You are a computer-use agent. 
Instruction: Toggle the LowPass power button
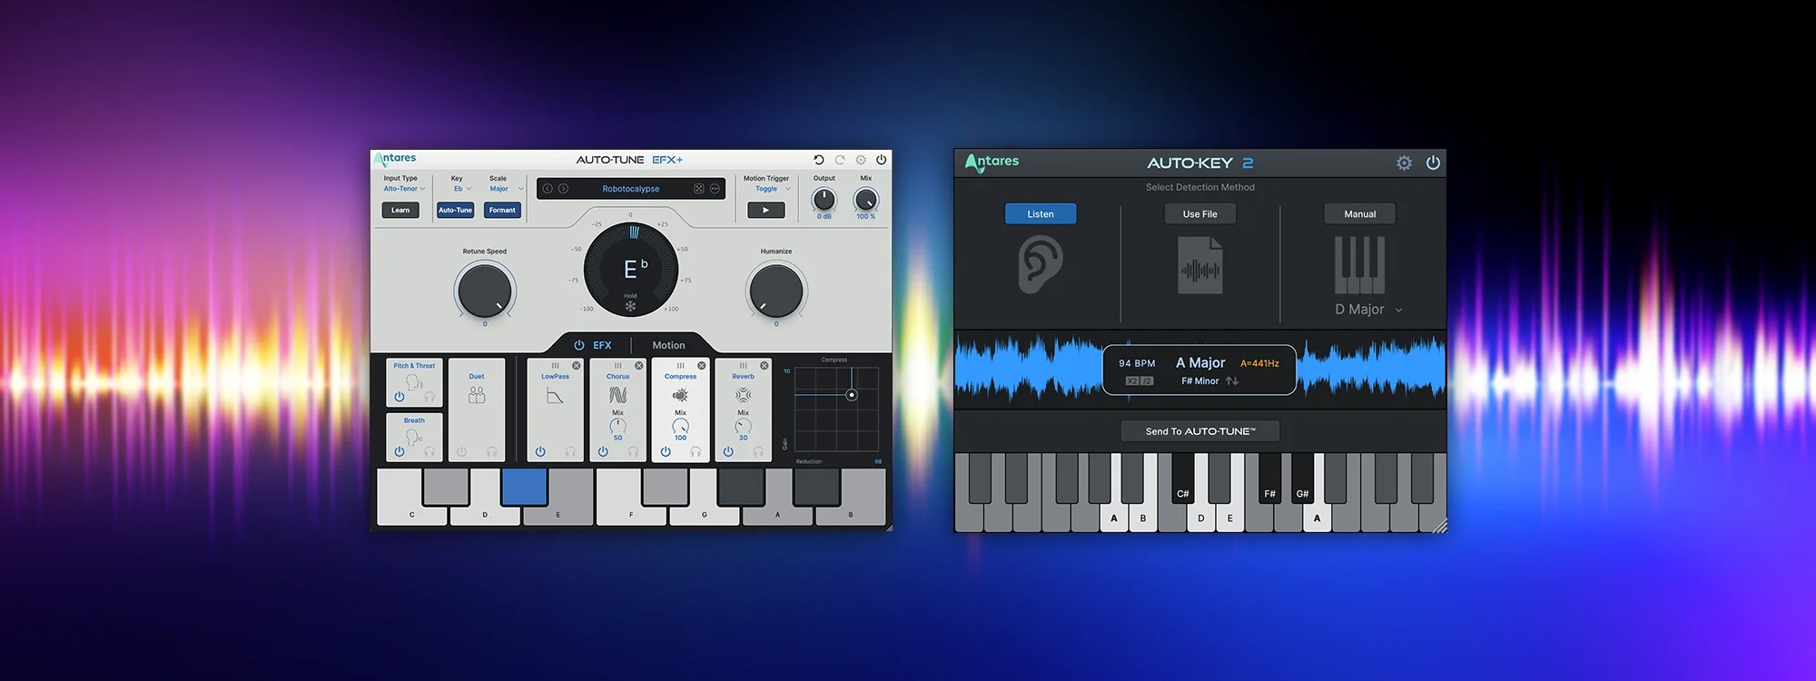(x=540, y=451)
